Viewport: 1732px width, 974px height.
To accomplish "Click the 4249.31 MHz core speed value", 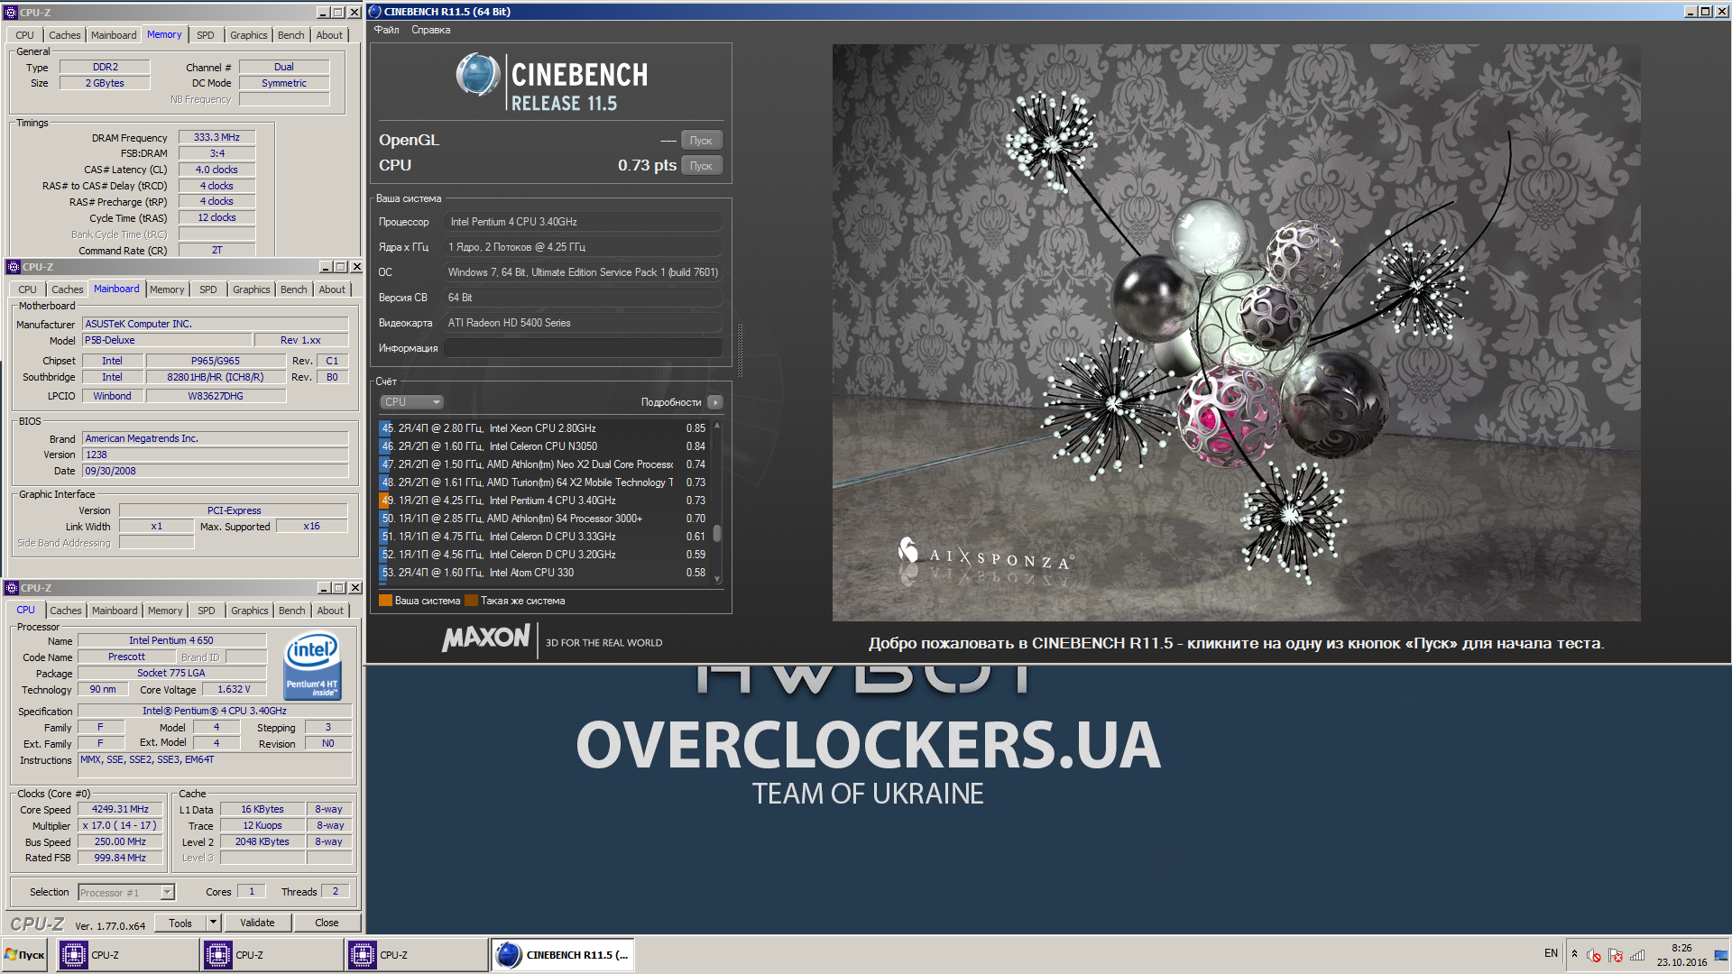I will click(x=120, y=809).
